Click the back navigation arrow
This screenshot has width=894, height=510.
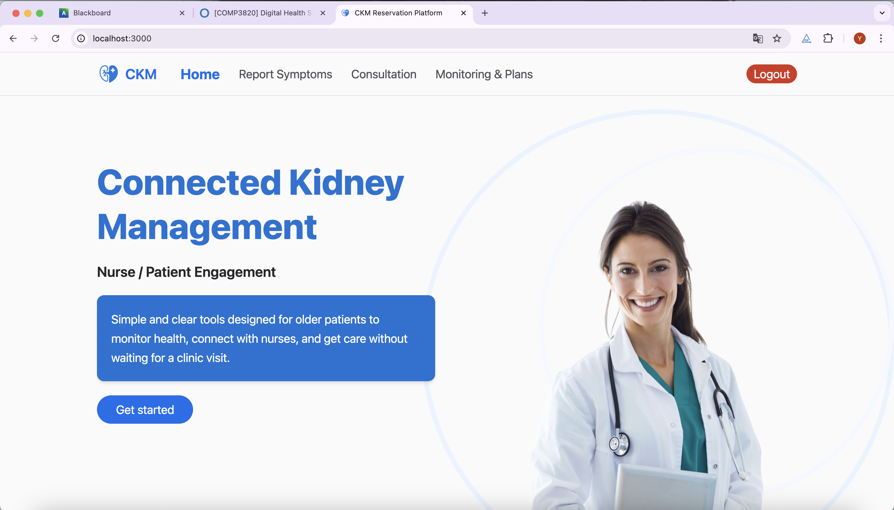click(13, 38)
